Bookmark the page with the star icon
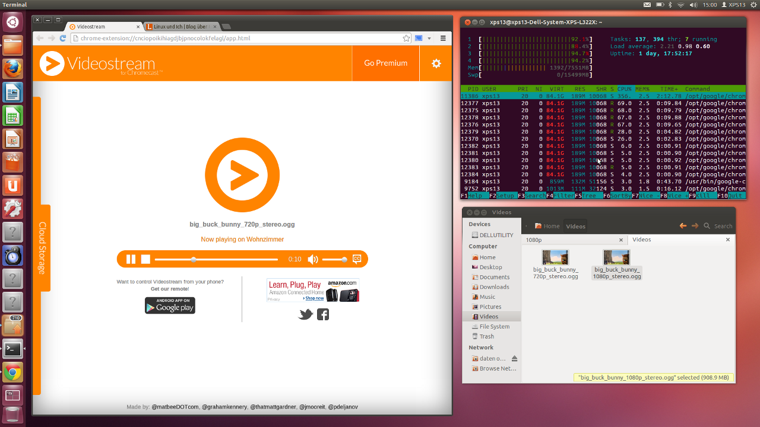Viewport: 760px width, 427px height. (x=406, y=38)
